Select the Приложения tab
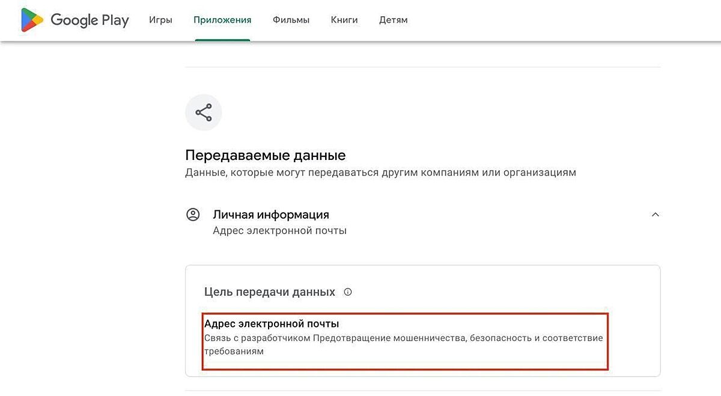This screenshot has height=396, width=721. [222, 20]
